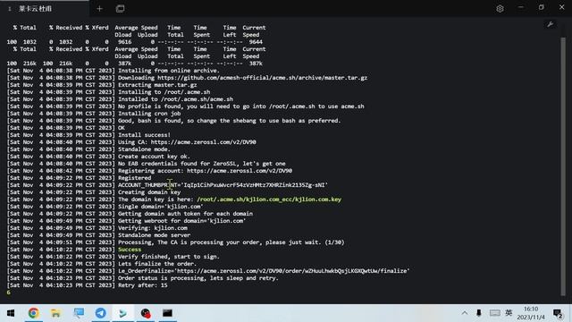Open the Windows notification center icon
The height and width of the screenshot is (322, 572).
point(558,313)
